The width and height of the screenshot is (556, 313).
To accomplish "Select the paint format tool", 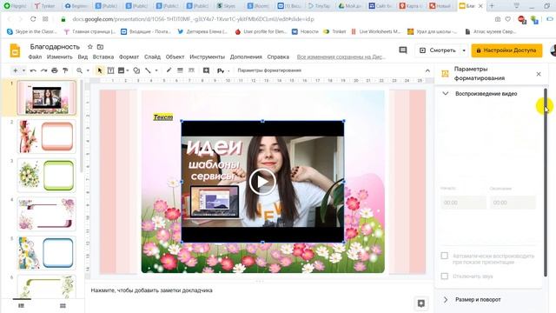I will point(65,70).
